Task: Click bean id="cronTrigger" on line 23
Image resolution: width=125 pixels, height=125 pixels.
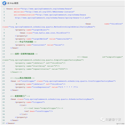Action: click(x=23, y=81)
